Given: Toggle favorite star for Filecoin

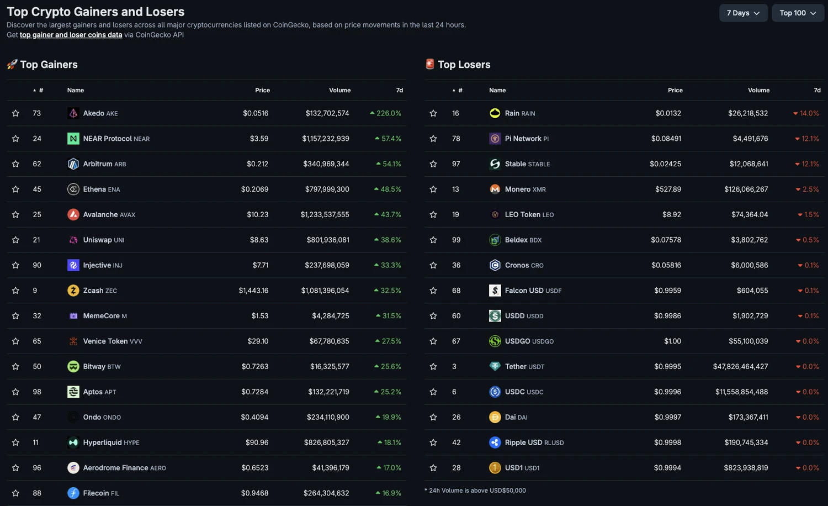Looking at the screenshot, I should click(15, 493).
